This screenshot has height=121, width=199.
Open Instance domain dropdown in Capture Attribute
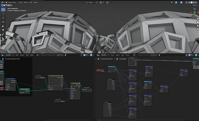pyautogui.click(x=11, y=86)
